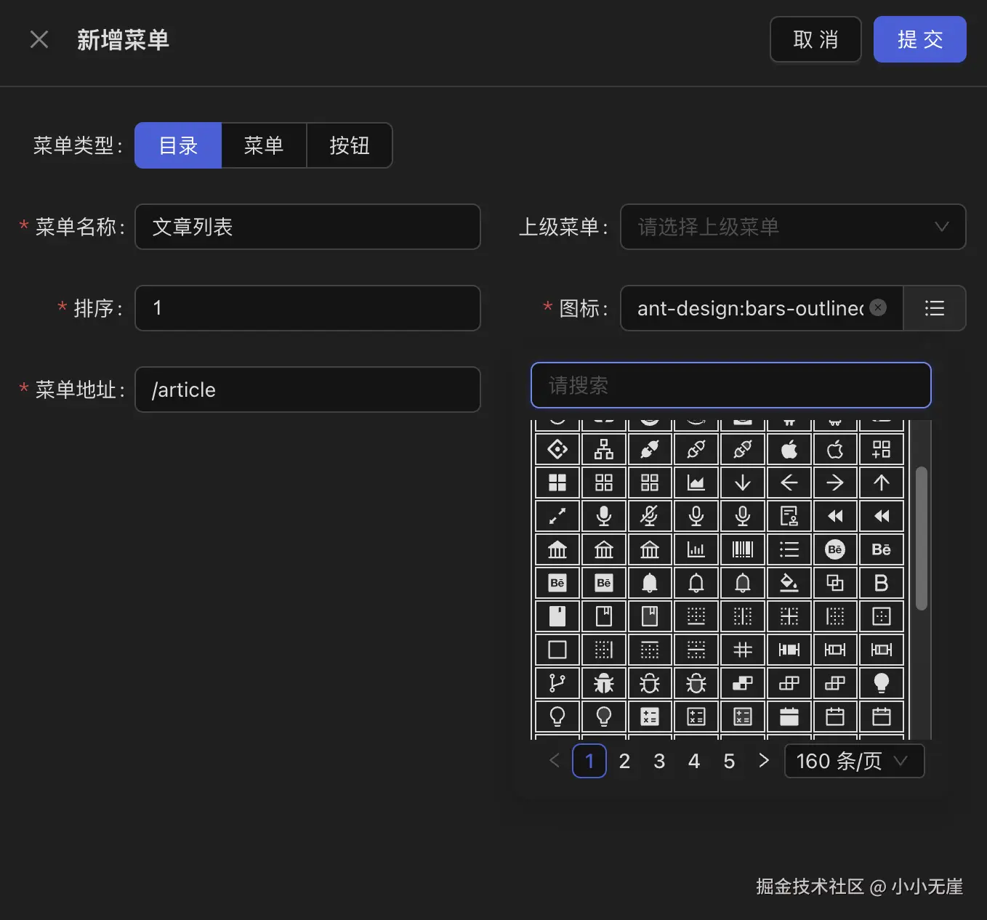Submit the form with 提交
Screen dimensions: 987x920
(920, 39)
